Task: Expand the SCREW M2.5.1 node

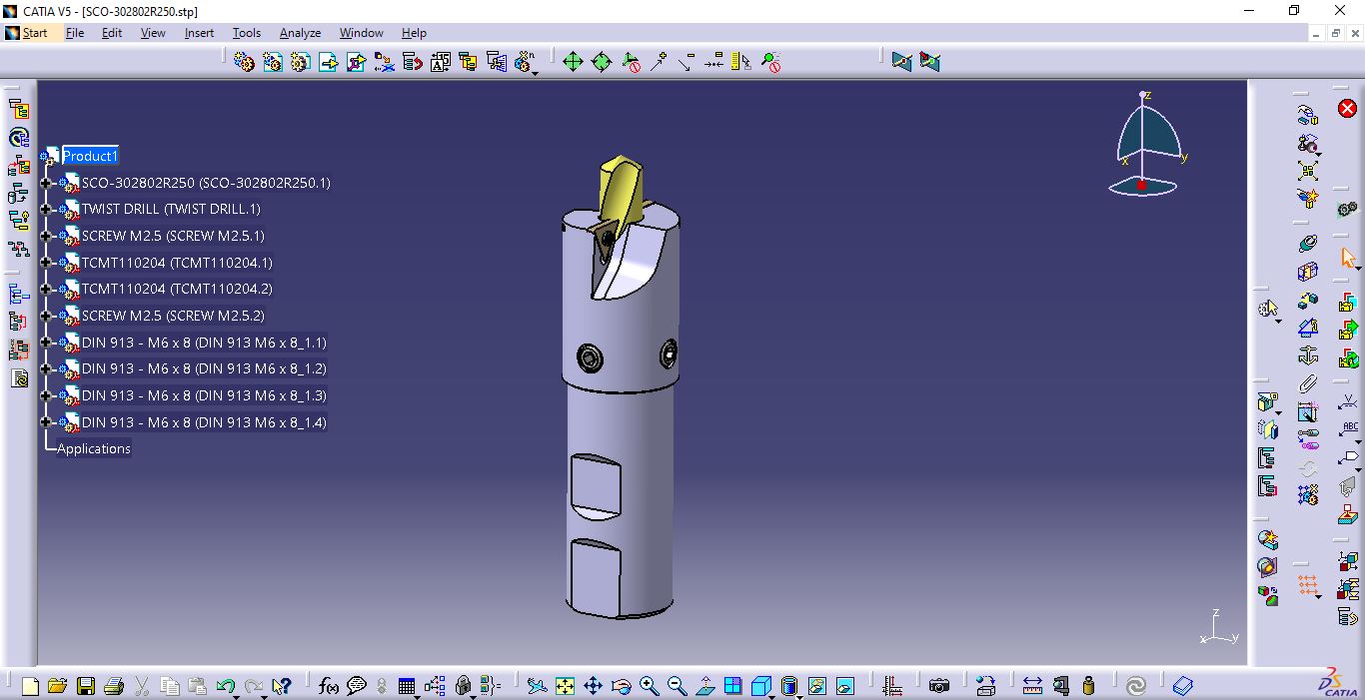Action: pos(45,237)
